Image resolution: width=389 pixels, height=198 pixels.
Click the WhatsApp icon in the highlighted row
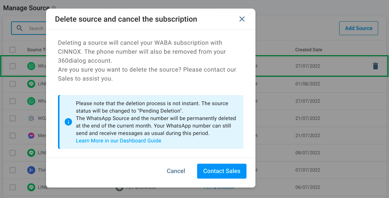pos(31,66)
